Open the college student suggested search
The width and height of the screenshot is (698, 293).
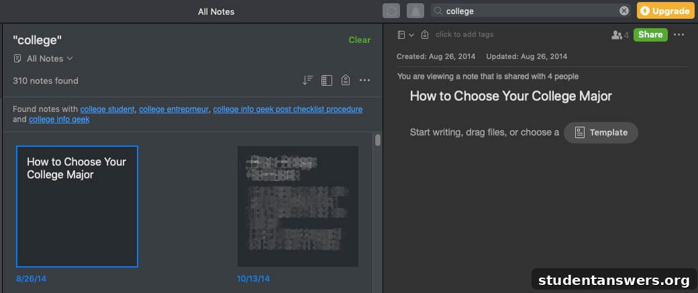pos(107,109)
